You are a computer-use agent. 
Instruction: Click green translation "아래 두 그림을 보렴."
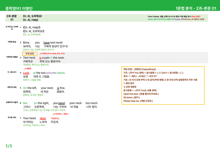(x=32, y=80)
